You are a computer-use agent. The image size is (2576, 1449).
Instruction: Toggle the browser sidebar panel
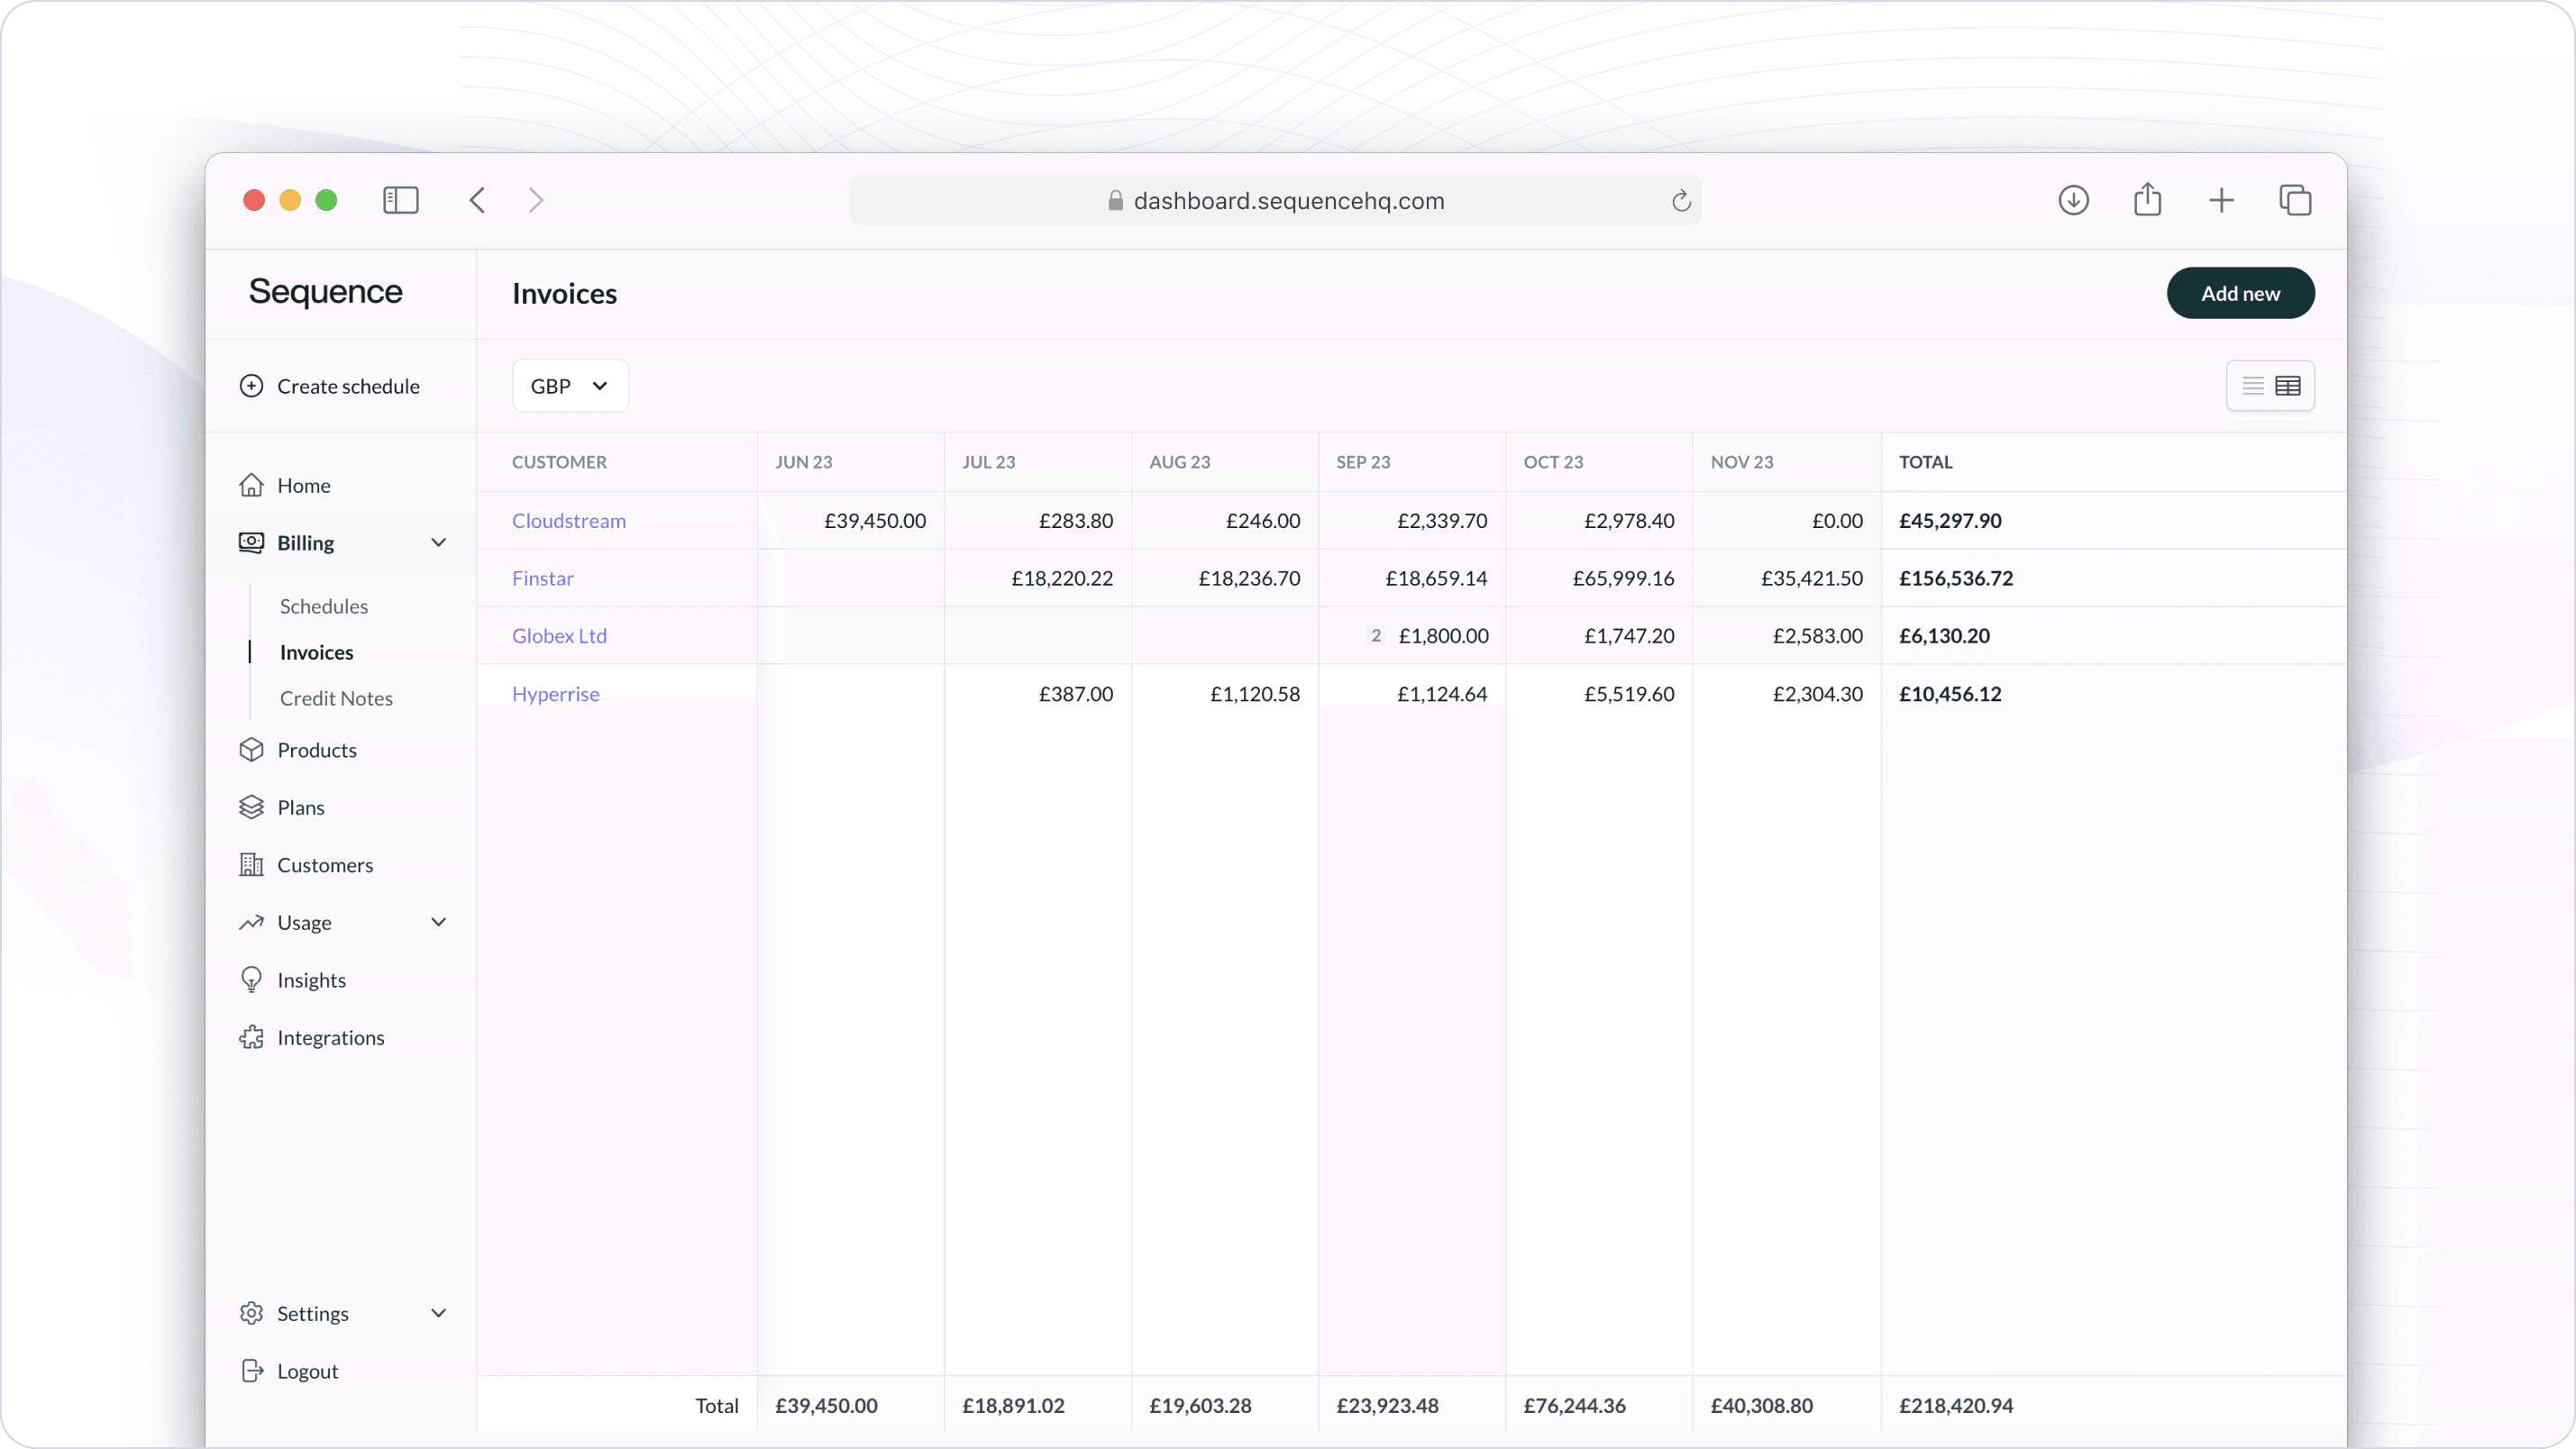[x=400, y=200]
